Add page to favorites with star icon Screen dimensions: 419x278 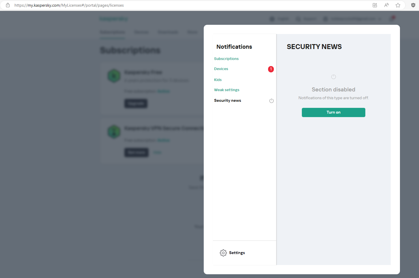pos(398,5)
